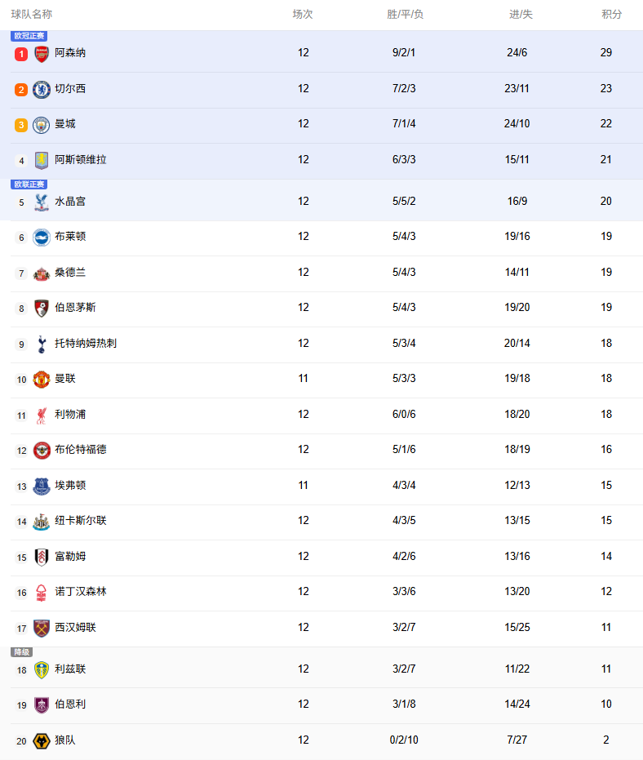Click the 场次 column header
The width and height of the screenshot is (643, 760).
(x=303, y=15)
